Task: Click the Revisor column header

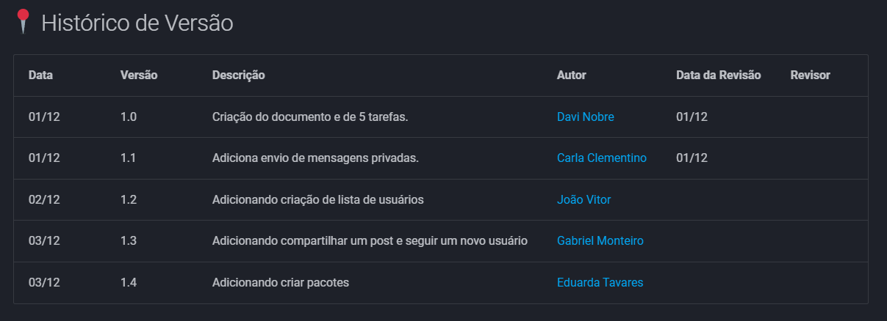Action: (810, 75)
